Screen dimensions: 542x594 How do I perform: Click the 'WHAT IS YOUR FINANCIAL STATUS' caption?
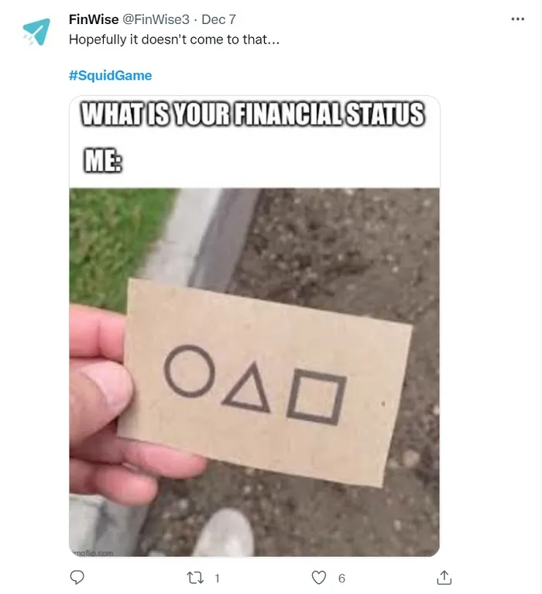[x=253, y=114]
